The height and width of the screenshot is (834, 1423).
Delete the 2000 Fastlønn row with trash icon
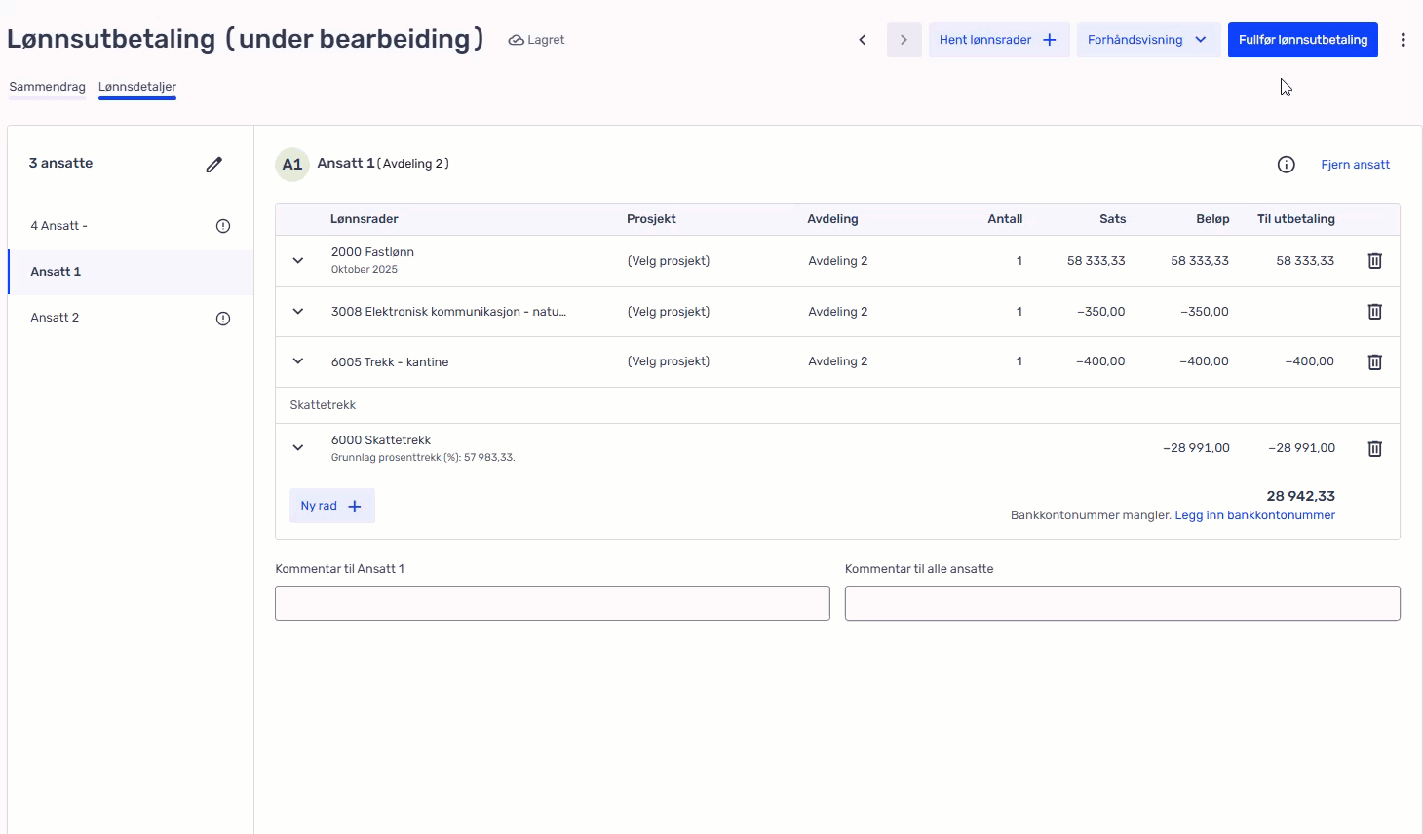[1374, 261]
